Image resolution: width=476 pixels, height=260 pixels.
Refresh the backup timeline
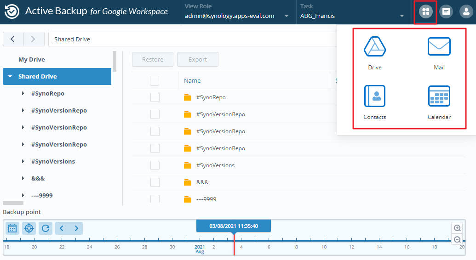[46, 228]
